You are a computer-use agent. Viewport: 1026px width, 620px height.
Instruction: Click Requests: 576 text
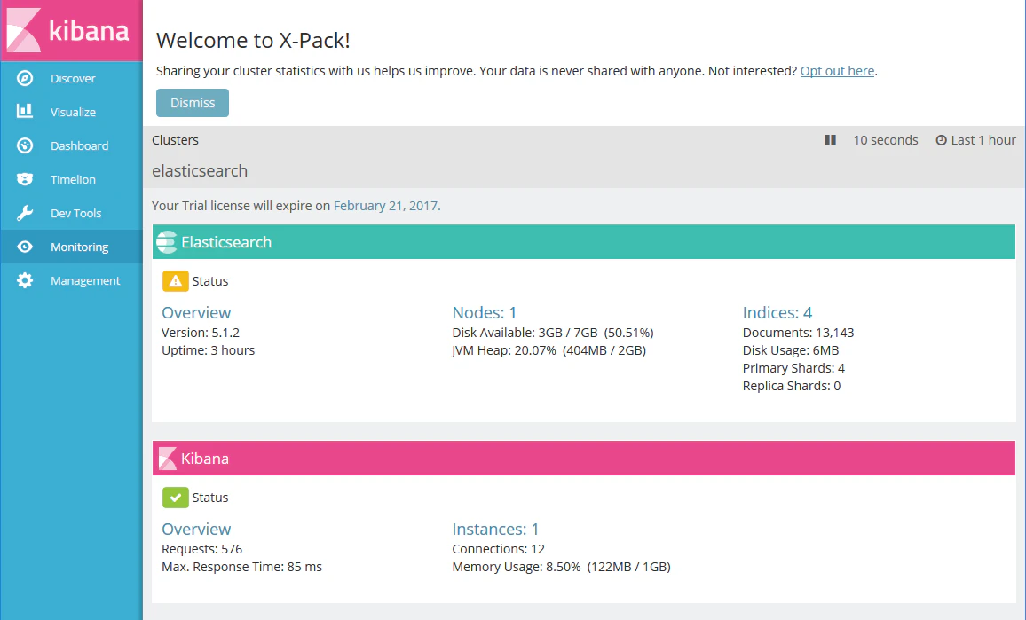(202, 549)
